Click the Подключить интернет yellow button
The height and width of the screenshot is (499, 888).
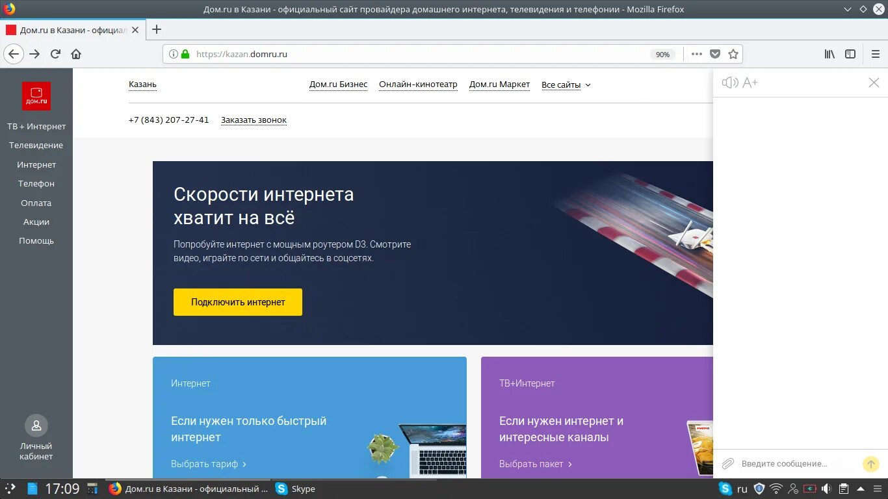coord(238,302)
